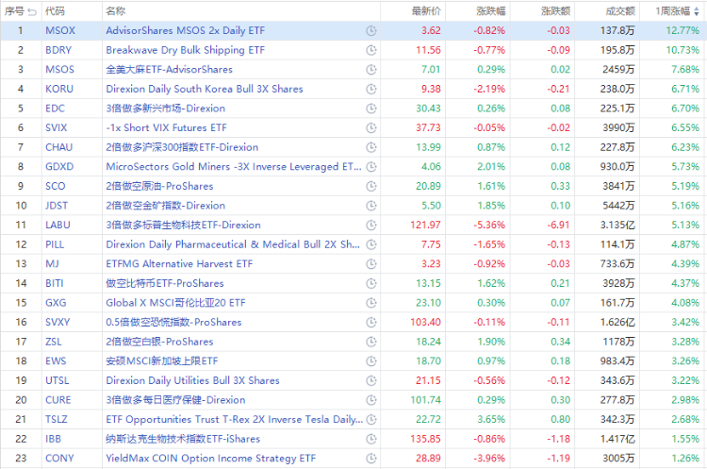
Task: Click the clock icon in the IBB row
Action: click(x=371, y=439)
